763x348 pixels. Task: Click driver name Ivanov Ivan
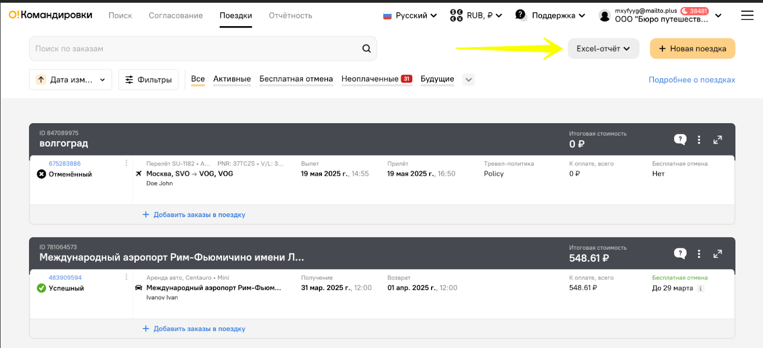[x=162, y=298]
